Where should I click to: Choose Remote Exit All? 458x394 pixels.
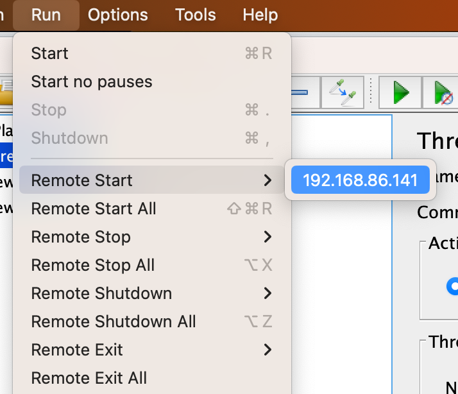pos(89,379)
